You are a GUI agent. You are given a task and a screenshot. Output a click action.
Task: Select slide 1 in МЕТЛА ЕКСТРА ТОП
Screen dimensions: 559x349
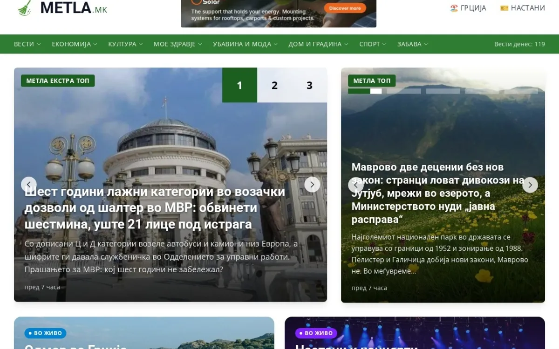(239, 85)
